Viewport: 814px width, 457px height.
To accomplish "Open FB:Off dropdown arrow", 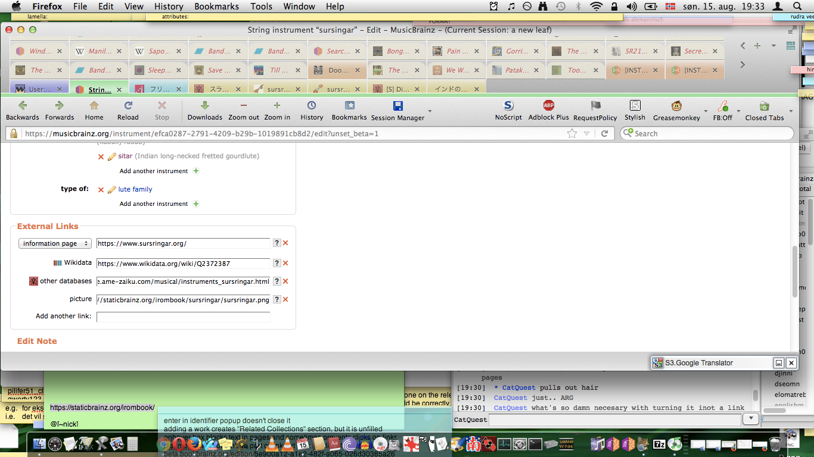I will tap(738, 110).
